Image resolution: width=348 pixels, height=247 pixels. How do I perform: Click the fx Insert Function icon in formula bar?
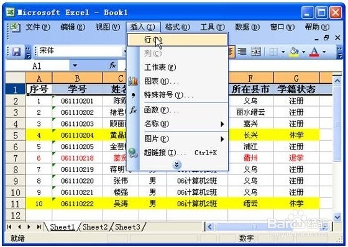pos(112,66)
